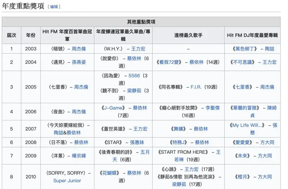Open 方大同 link beside 橙月
This screenshot has width=288, height=189.
click(265, 177)
